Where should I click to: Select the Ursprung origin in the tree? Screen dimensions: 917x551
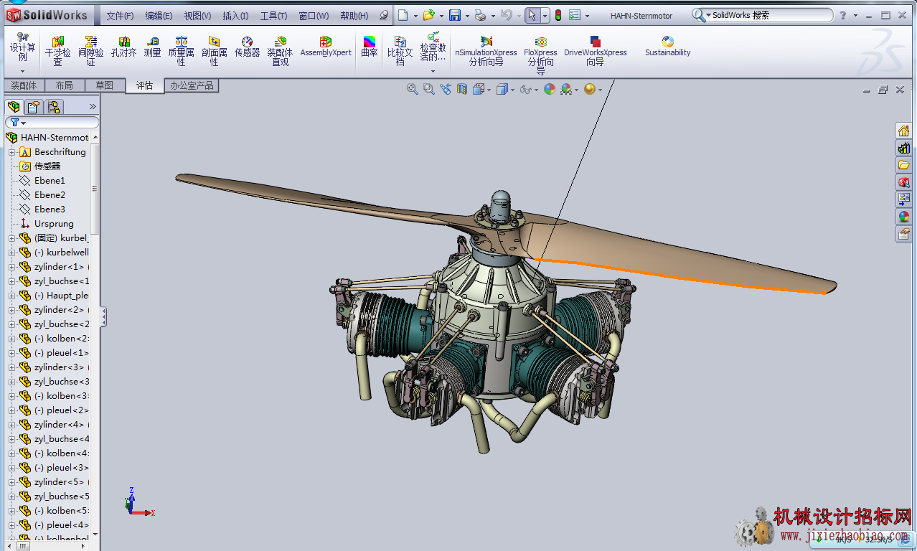[x=54, y=224]
